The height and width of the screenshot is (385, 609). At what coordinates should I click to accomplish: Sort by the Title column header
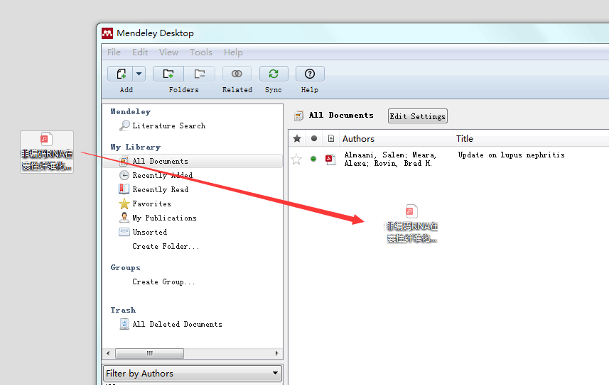pos(531,138)
